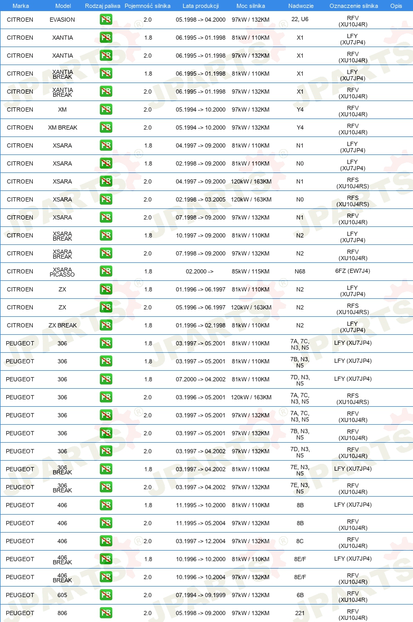Select the fuel icon in the ZX Break row

(x=106, y=325)
